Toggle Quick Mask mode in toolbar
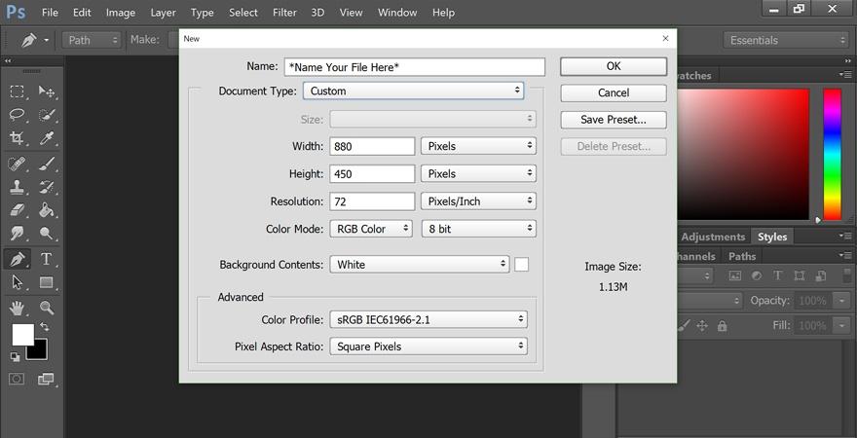This screenshot has height=438, width=857. point(18,378)
